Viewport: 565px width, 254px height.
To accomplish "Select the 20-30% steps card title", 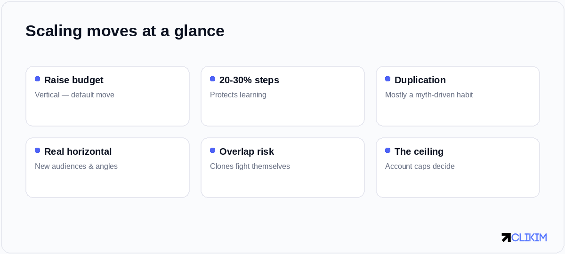I will click(x=249, y=80).
